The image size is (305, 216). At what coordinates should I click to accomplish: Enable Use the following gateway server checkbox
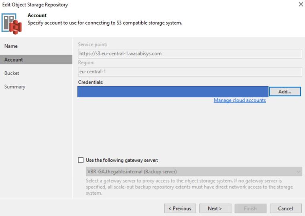pyautogui.click(x=81, y=160)
